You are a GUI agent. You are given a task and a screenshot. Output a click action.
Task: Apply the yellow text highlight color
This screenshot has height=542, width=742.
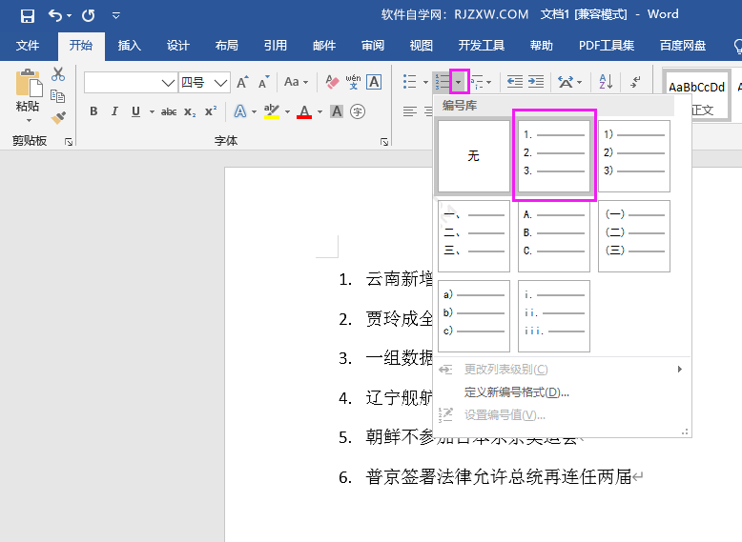(272, 111)
